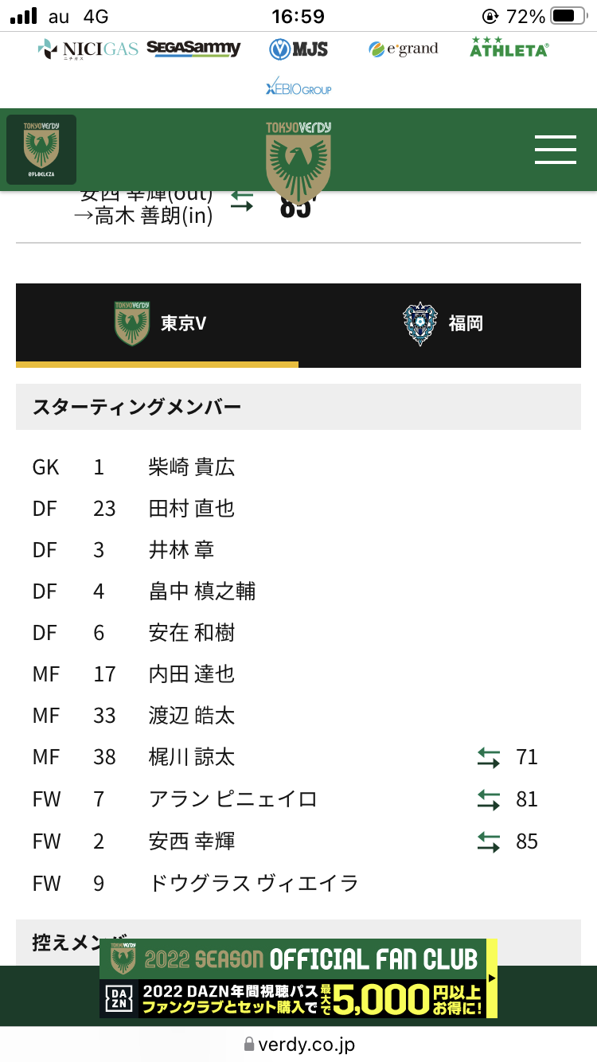The image size is (597, 1062).
Task: Tap the スターティングメンバー section header
Action: (x=298, y=408)
